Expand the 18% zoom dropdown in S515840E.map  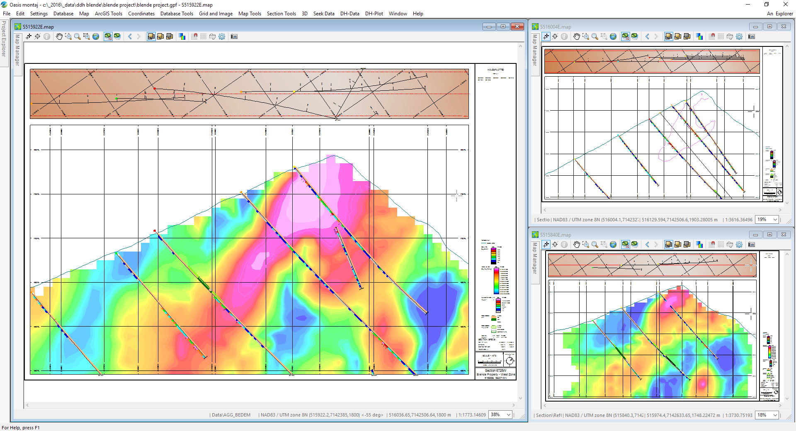click(775, 415)
